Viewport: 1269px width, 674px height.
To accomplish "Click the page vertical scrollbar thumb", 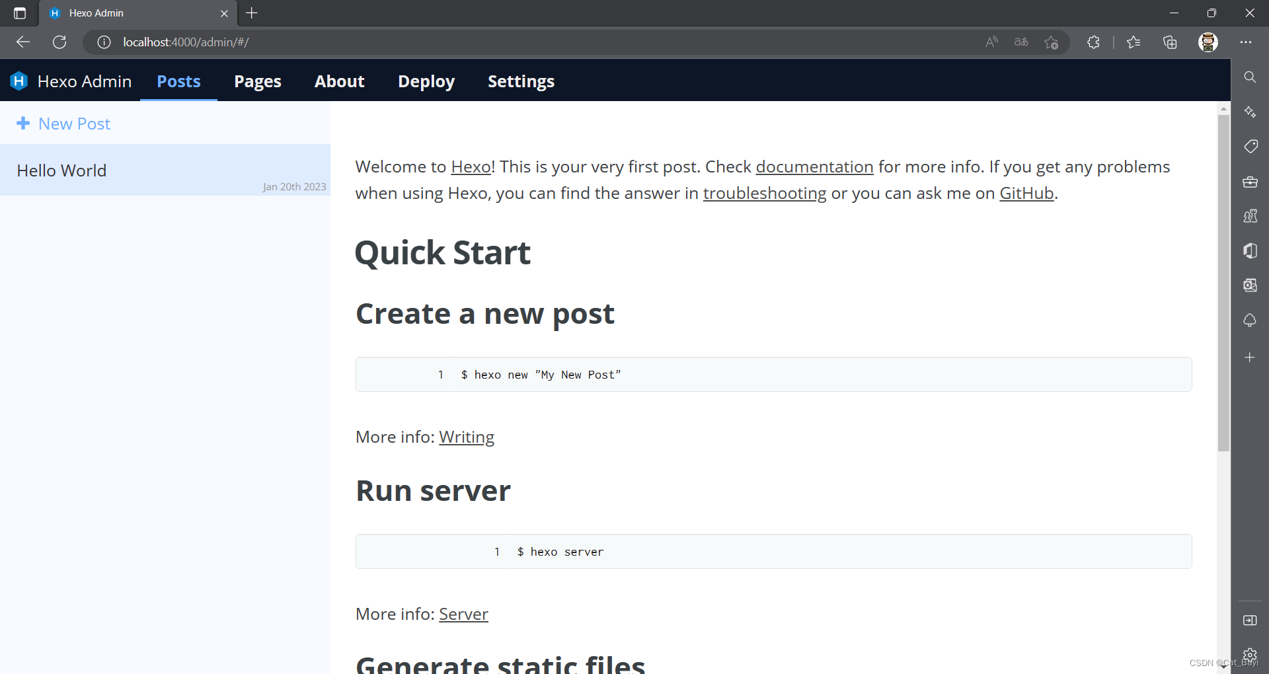I will [1223, 283].
